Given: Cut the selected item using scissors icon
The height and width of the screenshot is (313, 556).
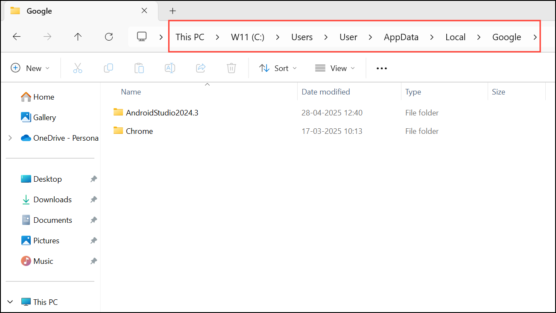Looking at the screenshot, I should pos(78,68).
